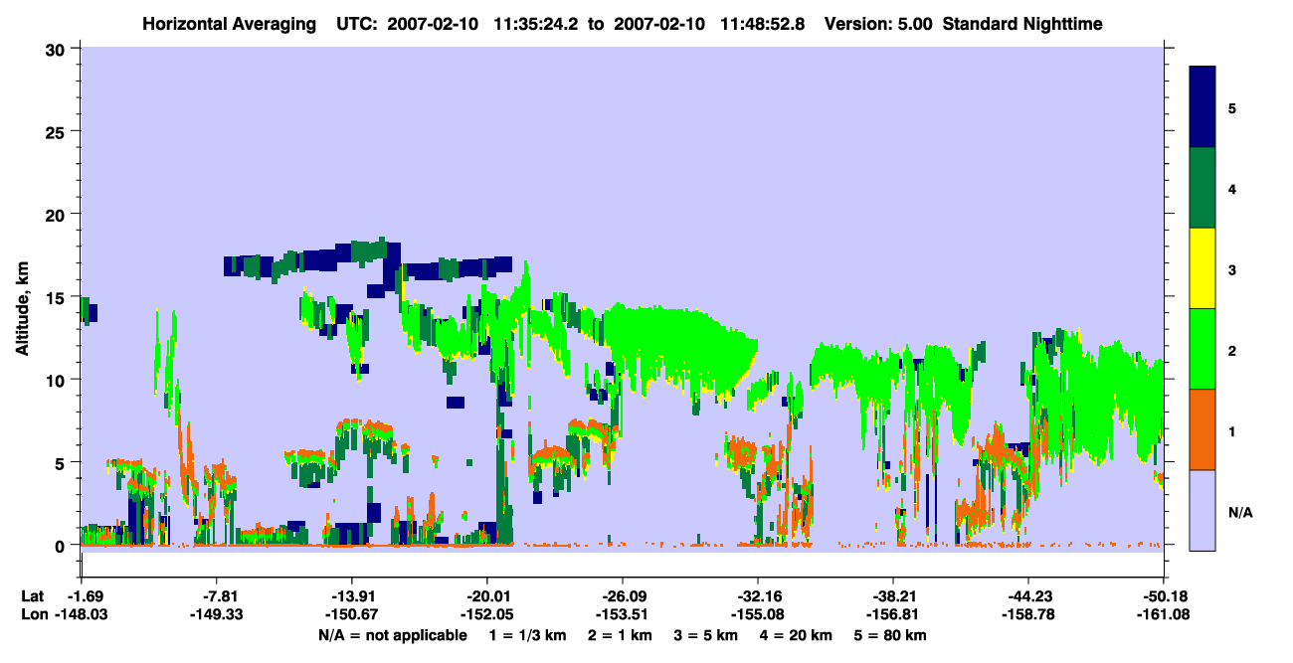
Task: Click the legend text 'N/A = not applicable'
Action: (x=392, y=634)
